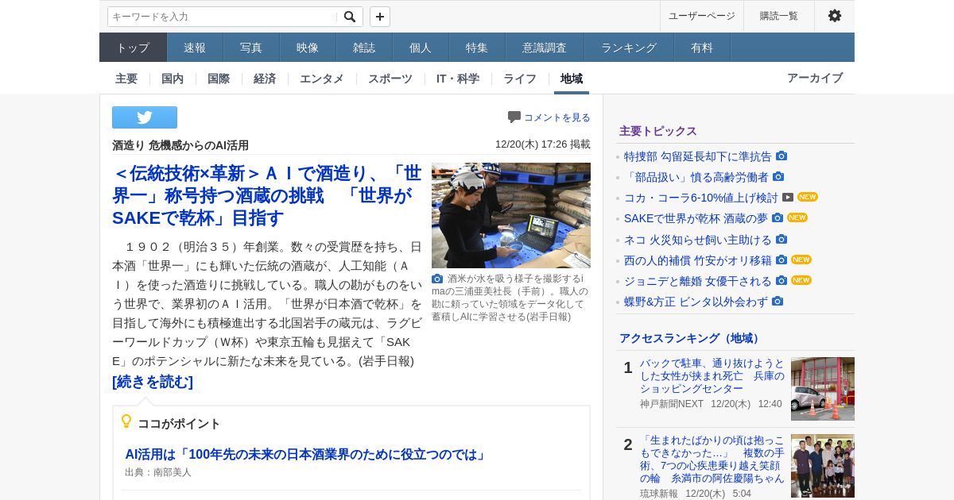Image resolution: width=954 pixels, height=500 pixels.
Task: Switch to エンタメ category
Action: pos(322,79)
